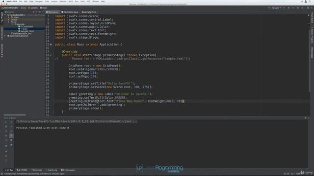Click the sample breadcrumb in navigation bar
Screen dimensions: 314x176
(33, 8)
